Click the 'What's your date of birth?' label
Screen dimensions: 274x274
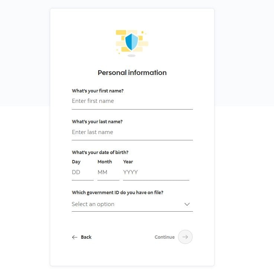coord(100,152)
